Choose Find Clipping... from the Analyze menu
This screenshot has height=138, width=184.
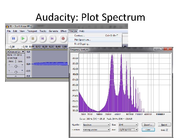tap(95, 44)
